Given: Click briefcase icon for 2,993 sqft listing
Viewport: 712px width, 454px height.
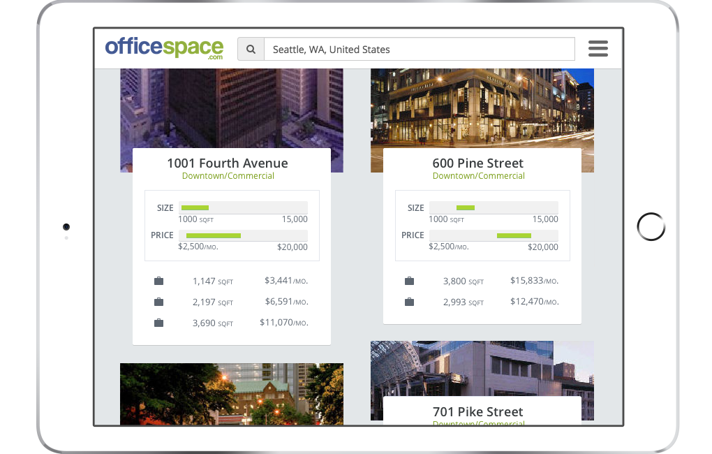Looking at the screenshot, I should coord(409,302).
